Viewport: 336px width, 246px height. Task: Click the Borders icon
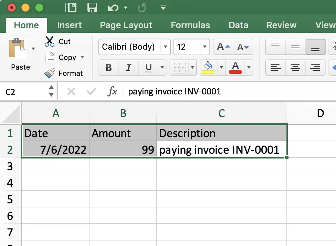tap(180, 68)
